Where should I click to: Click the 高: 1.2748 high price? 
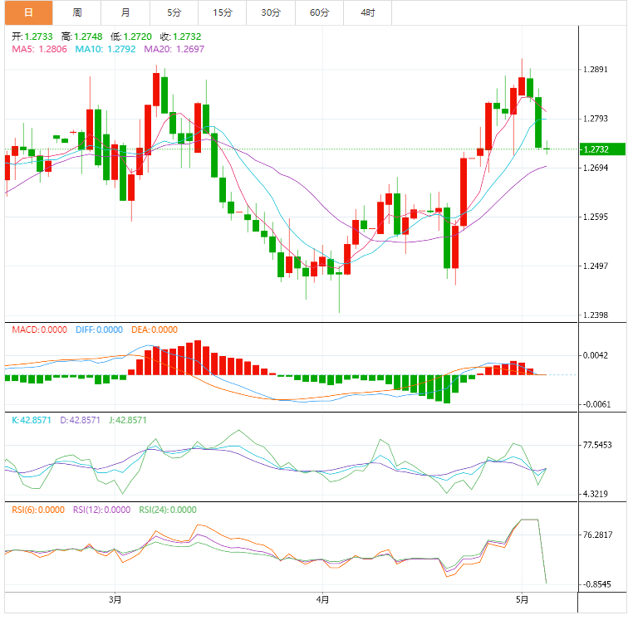[x=82, y=37]
